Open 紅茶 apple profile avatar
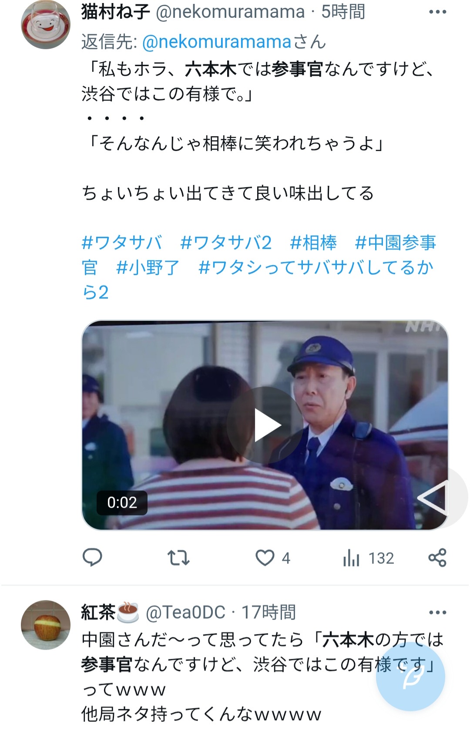470x731 pixels. (x=46, y=625)
